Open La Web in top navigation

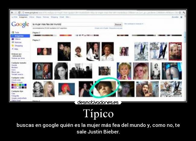click(x=14, y=17)
